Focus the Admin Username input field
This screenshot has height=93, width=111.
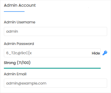coord(55,31)
